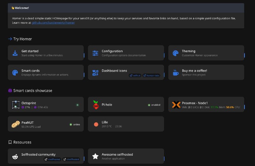This screenshot has width=255, height=166.
Task: Open the Buy me a coffee! title
Action: 194,71
